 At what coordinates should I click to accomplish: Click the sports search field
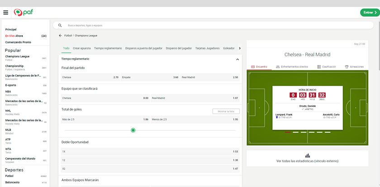[213, 25]
